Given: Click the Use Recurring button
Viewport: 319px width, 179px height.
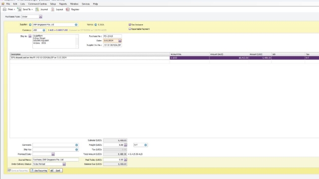Looking at the screenshot, I should (39, 171).
